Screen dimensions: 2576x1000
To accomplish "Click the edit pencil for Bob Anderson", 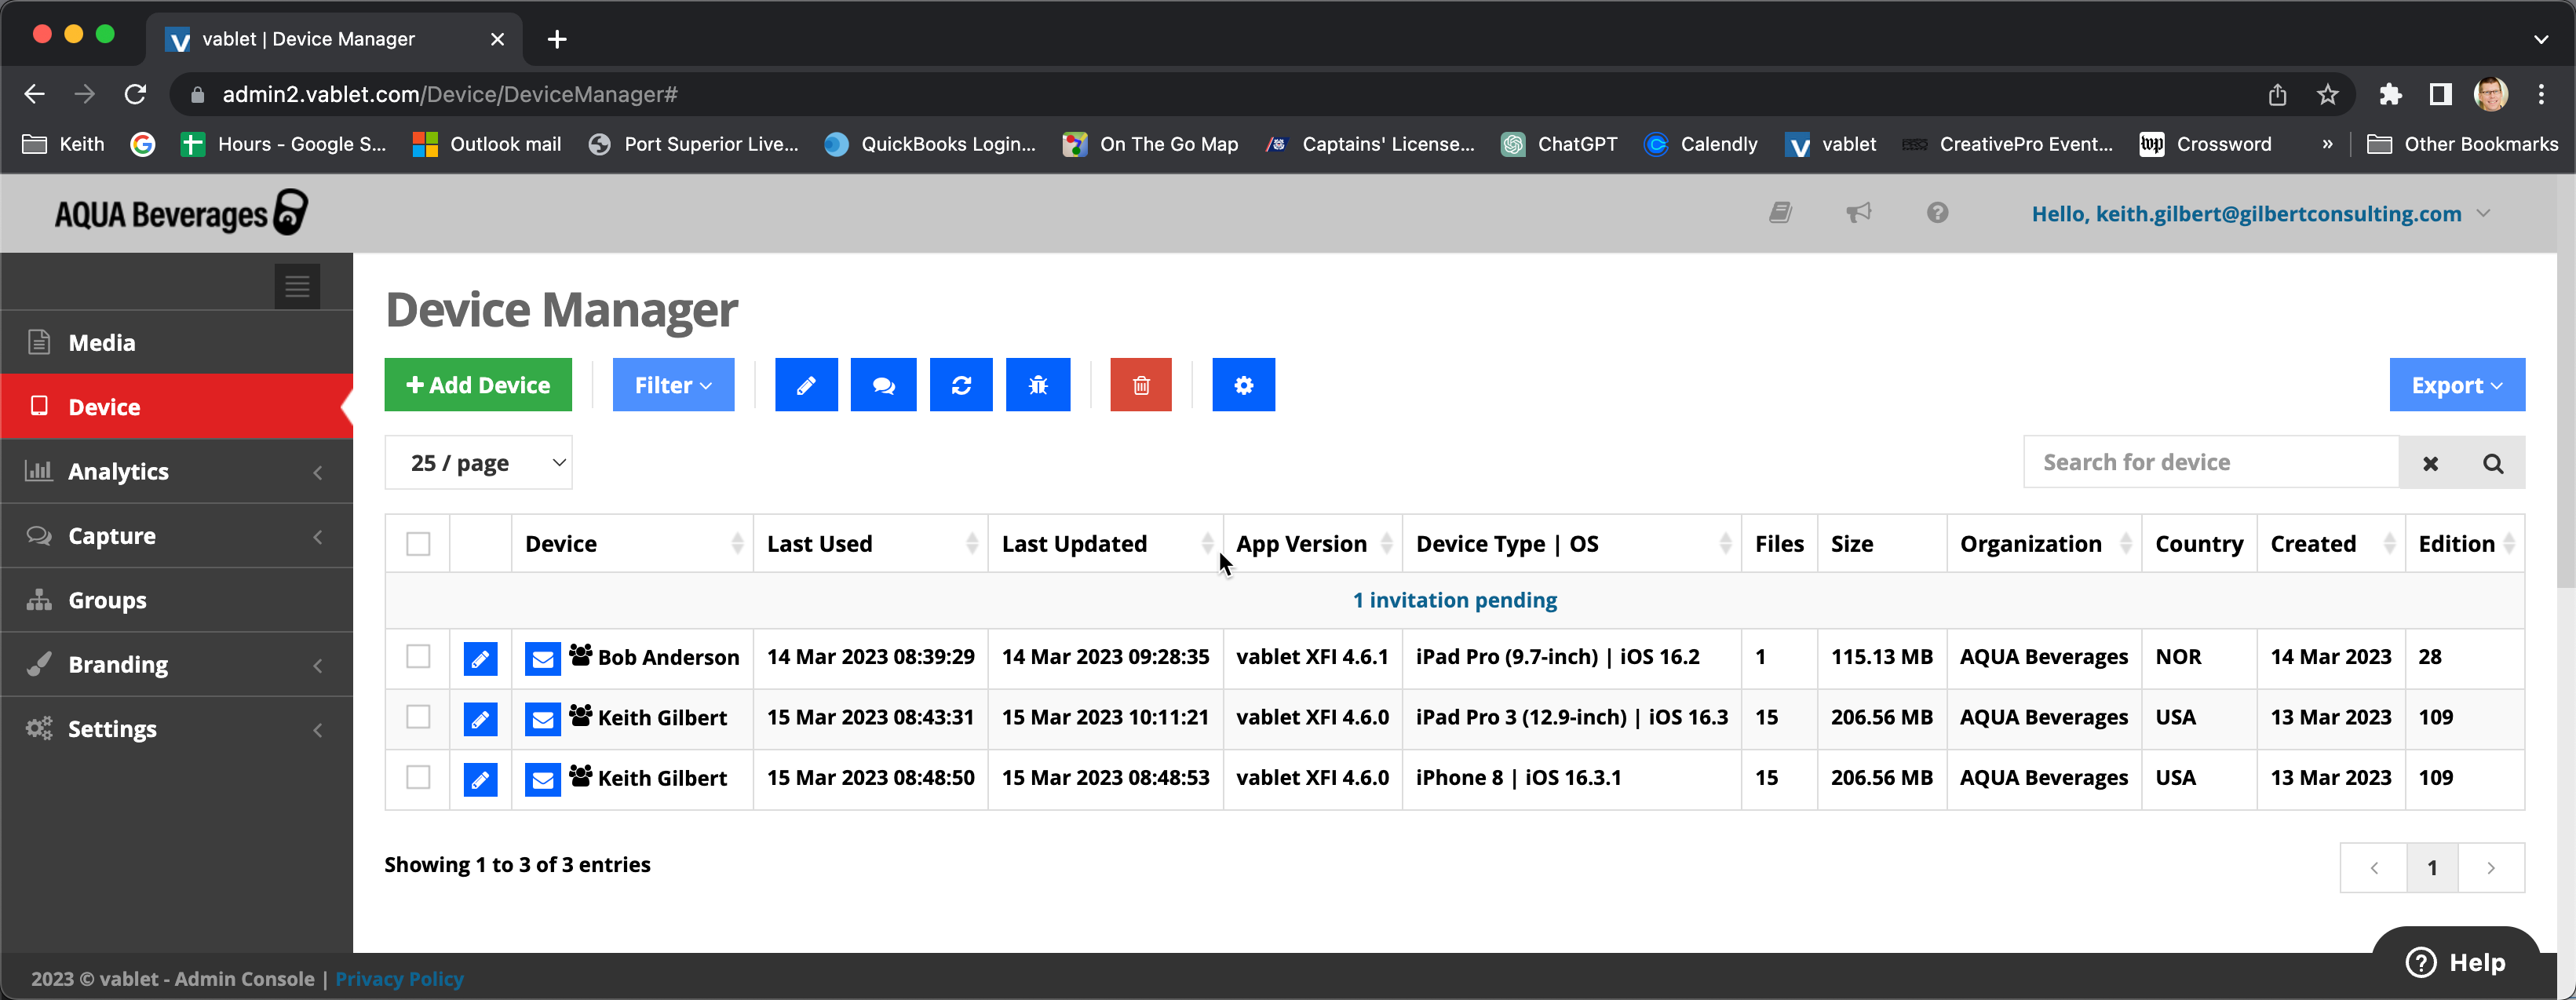I will (480, 659).
